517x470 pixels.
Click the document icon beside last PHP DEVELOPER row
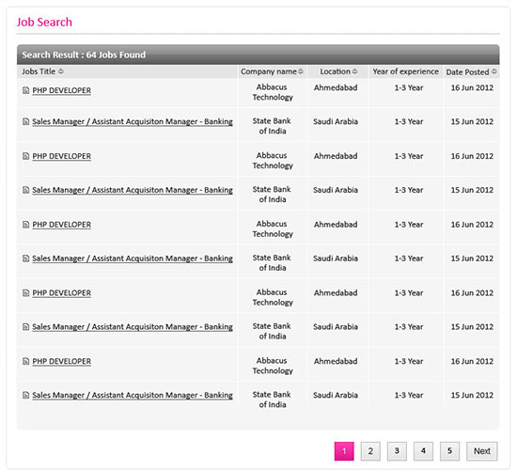click(x=25, y=361)
